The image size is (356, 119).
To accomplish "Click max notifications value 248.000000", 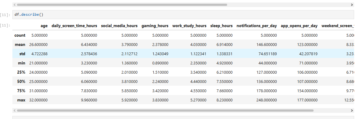I will coord(266,100).
